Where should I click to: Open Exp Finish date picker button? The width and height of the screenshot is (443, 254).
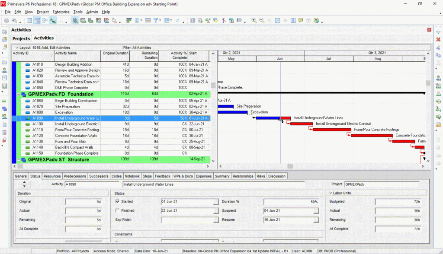216,220
